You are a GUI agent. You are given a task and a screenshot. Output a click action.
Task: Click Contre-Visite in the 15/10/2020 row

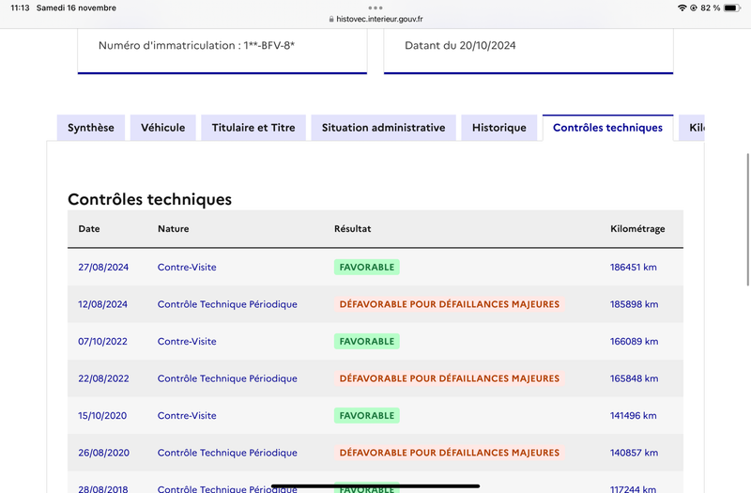point(187,416)
